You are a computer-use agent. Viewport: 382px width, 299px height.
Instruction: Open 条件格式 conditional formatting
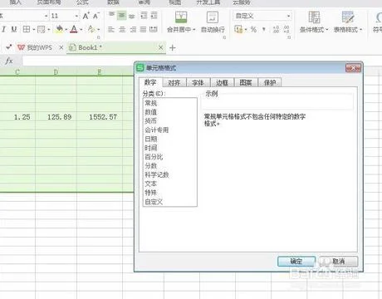point(314,22)
